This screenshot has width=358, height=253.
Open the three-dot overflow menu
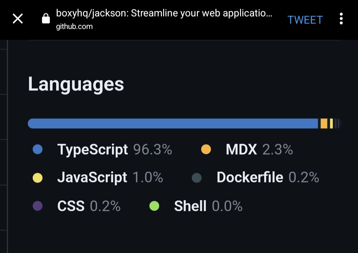point(341,19)
